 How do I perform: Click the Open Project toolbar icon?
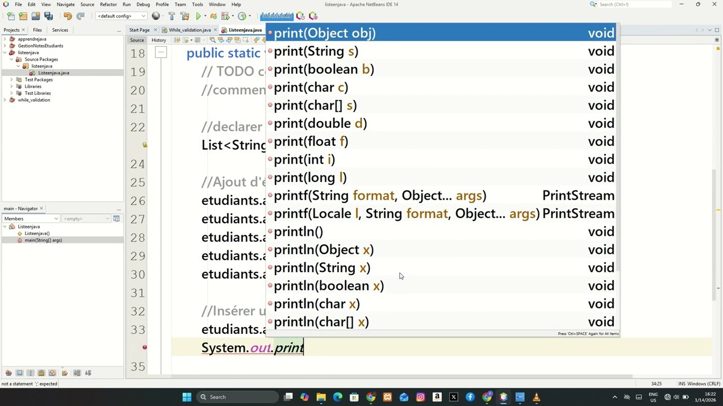(36, 16)
